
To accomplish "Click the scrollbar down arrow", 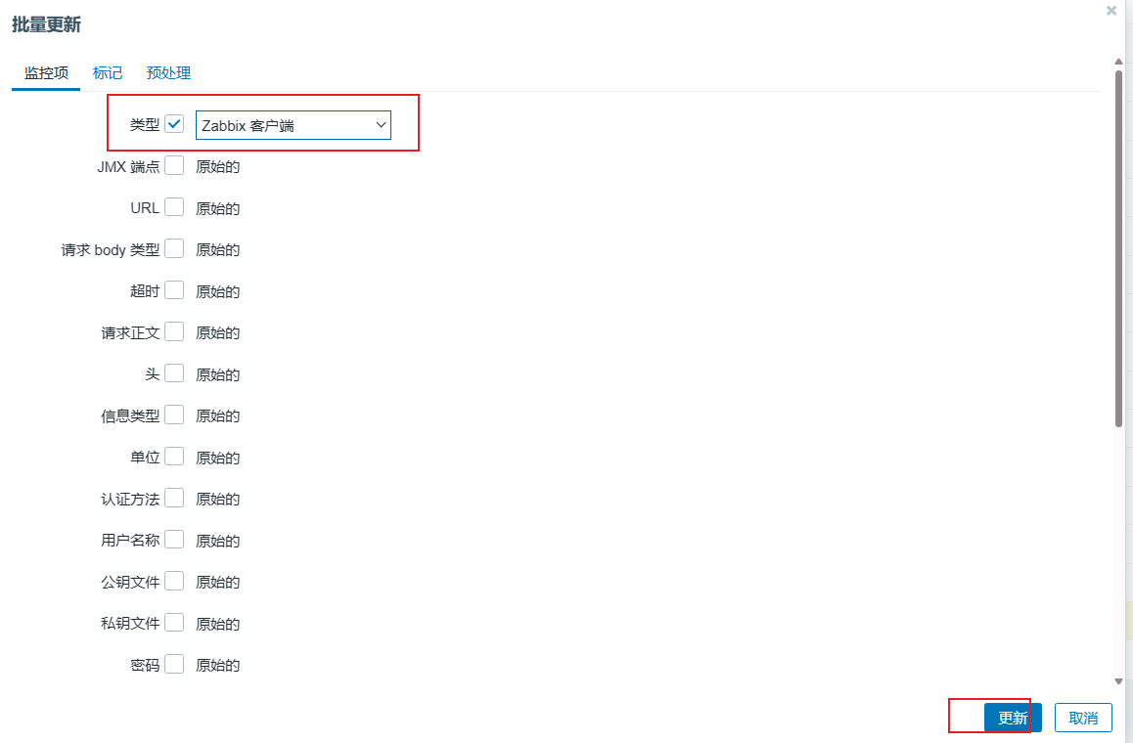I will [1118, 680].
